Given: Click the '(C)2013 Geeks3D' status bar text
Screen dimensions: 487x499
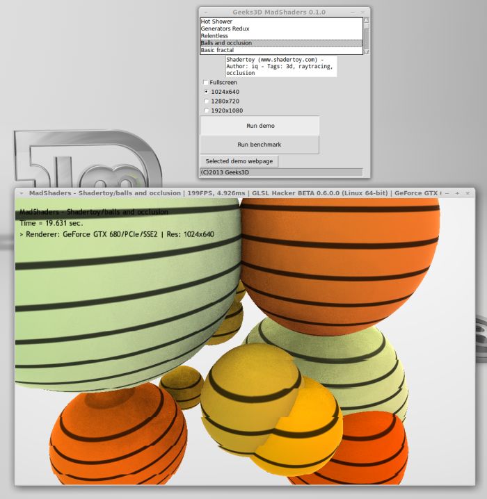Looking at the screenshot, I should [225, 172].
